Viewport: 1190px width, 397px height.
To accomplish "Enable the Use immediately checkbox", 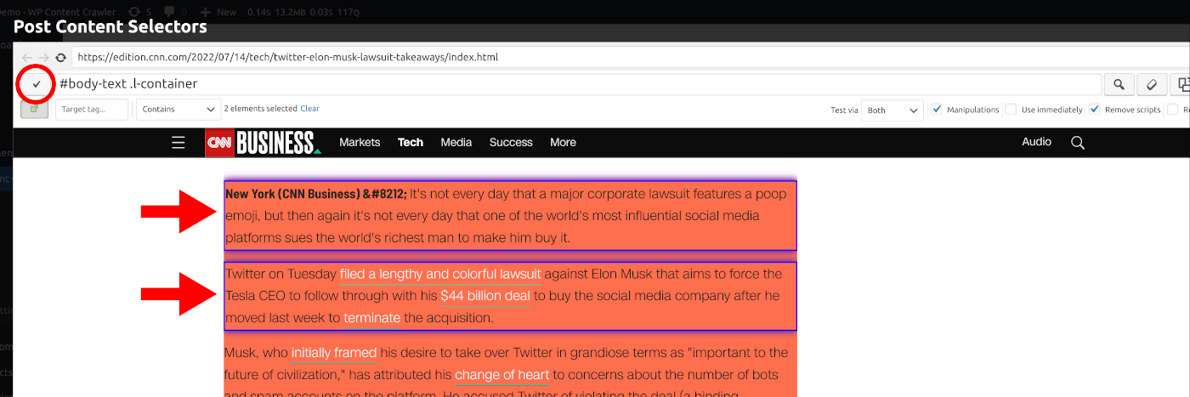I will tap(1011, 109).
